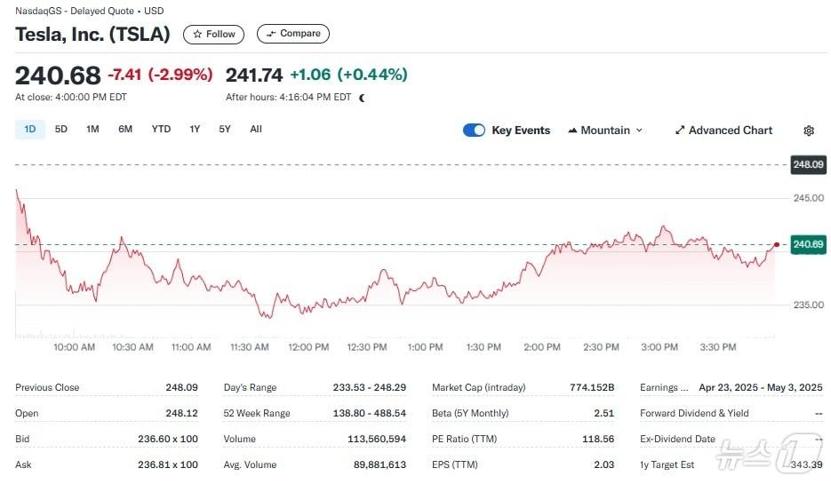Click the 248.09 previous close marker
Screen dimensions: 831x484
pos(808,164)
